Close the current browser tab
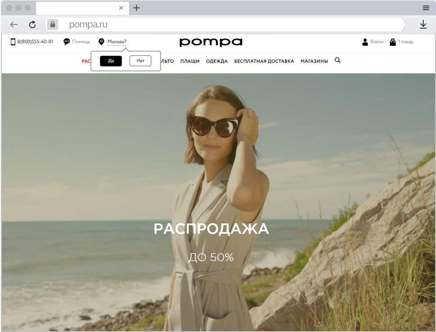This screenshot has height=332, width=436. (x=121, y=8)
